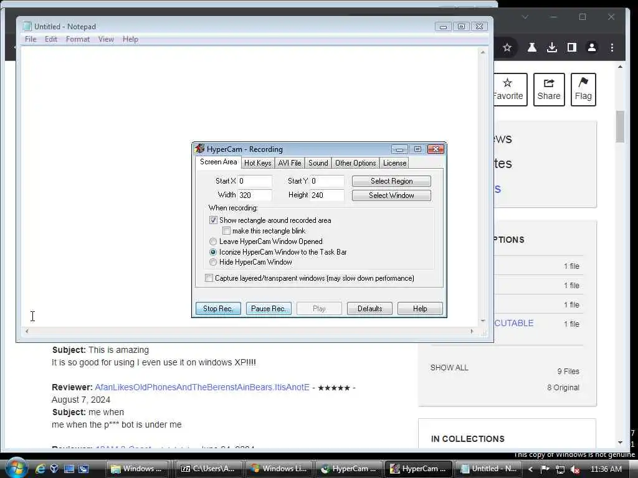
Task: Click the browser labs flask icon
Action: [532, 47]
